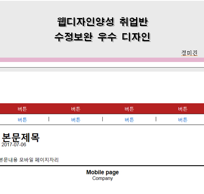This screenshot has height=194, width=204.
Task: Click separator between third and fourth blue 버튼
Action: point(156,119)
